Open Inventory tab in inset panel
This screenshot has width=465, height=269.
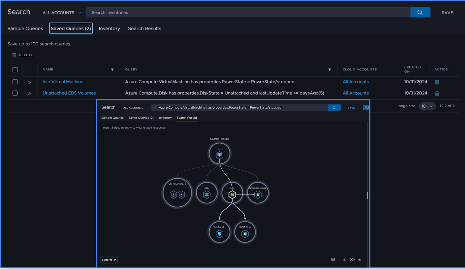(x=165, y=118)
